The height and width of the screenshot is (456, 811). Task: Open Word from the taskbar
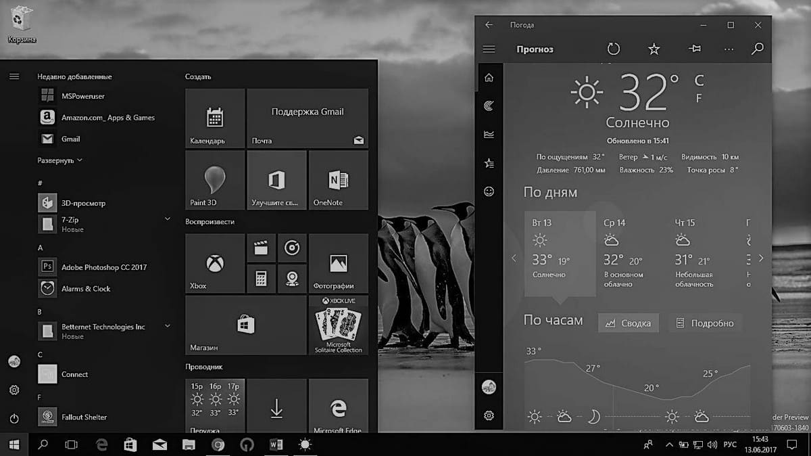(x=276, y=444)
